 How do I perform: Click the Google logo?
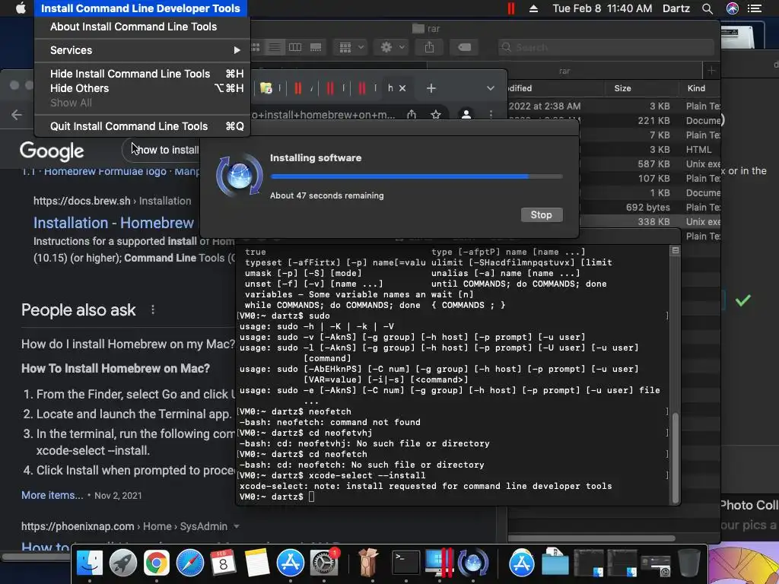52,151
